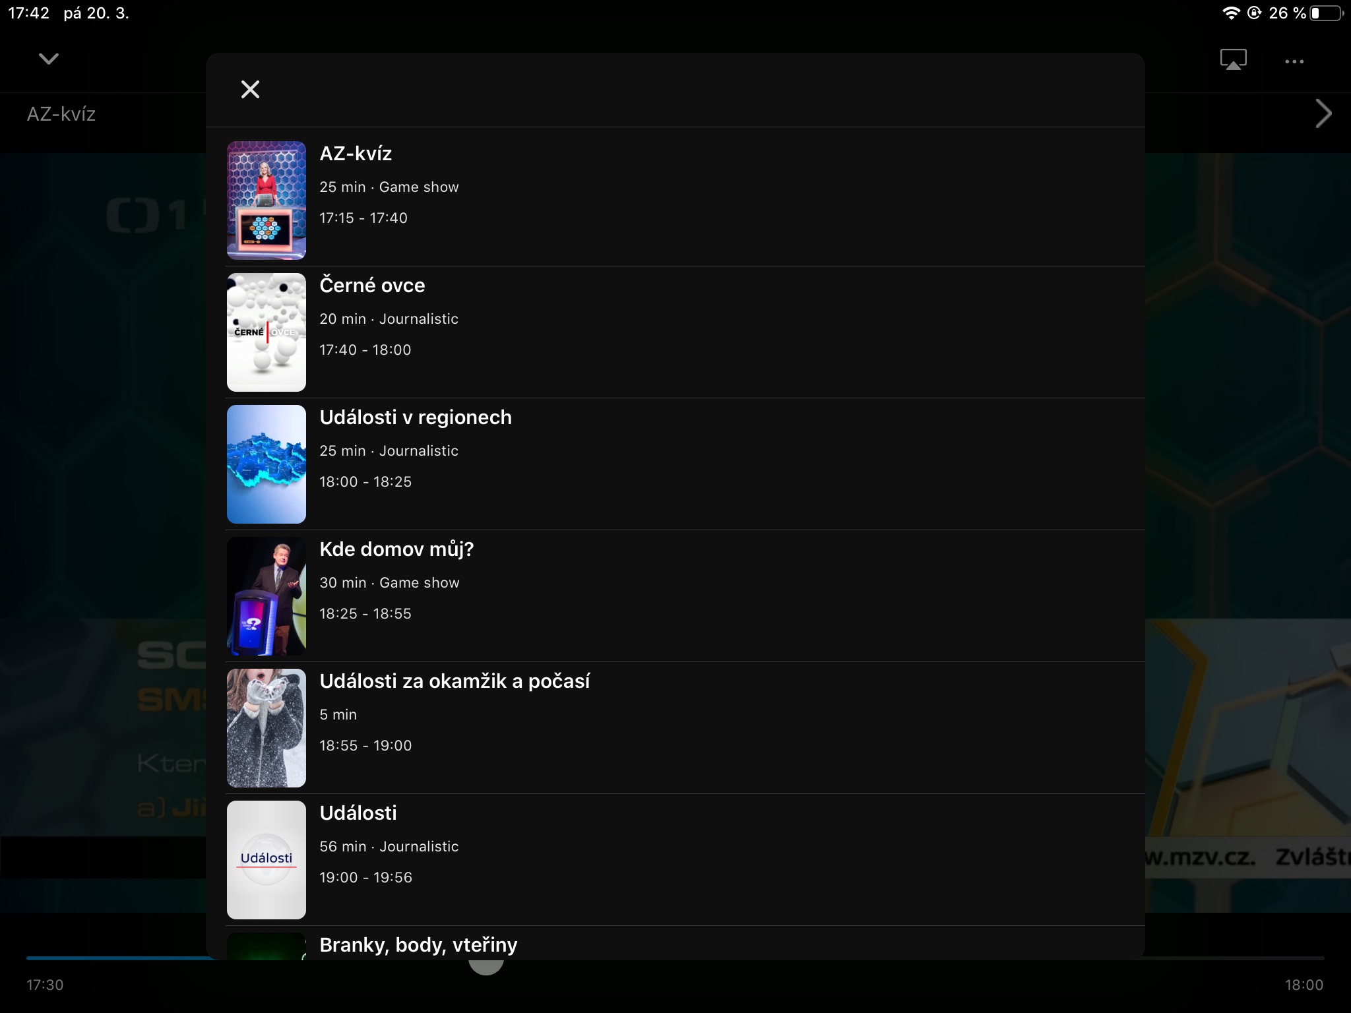The width and height of the screenshot is (1351, 1013).
Task: Open the AirPlay screen mirroring icon
Action: point(1233,60)
